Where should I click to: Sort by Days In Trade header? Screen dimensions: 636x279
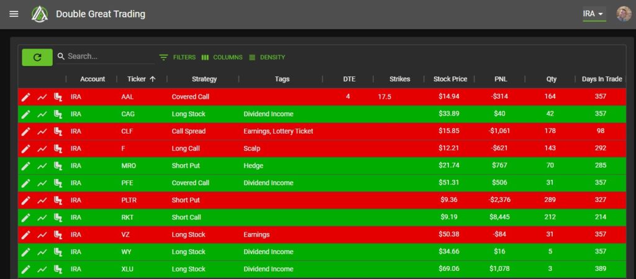pos(602,79)
